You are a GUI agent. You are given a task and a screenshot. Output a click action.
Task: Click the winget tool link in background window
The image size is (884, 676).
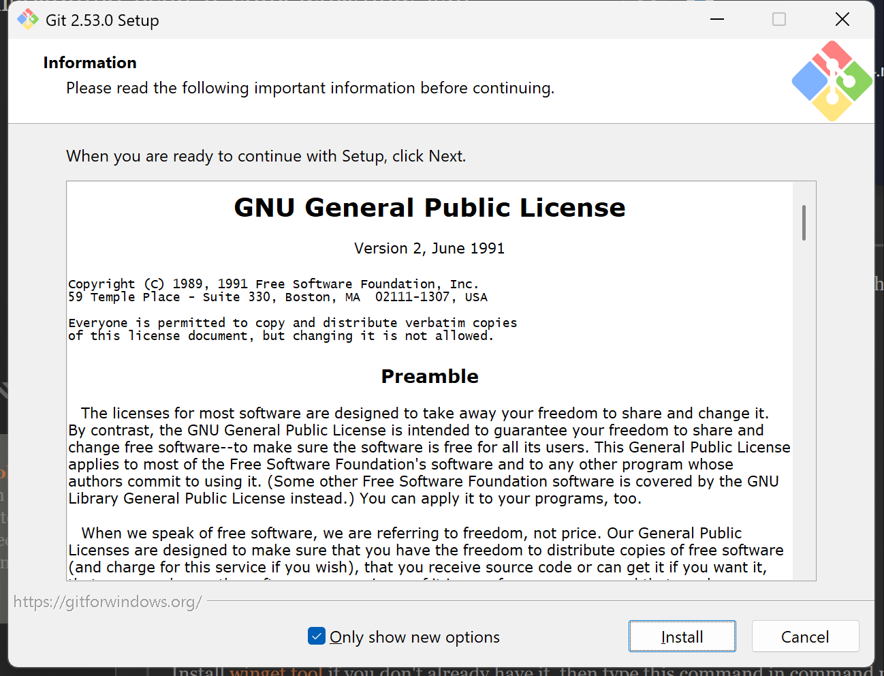[x=276, y=671]
